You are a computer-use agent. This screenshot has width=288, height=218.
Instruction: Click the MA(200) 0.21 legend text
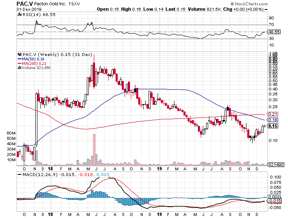[x=34, y=63]
